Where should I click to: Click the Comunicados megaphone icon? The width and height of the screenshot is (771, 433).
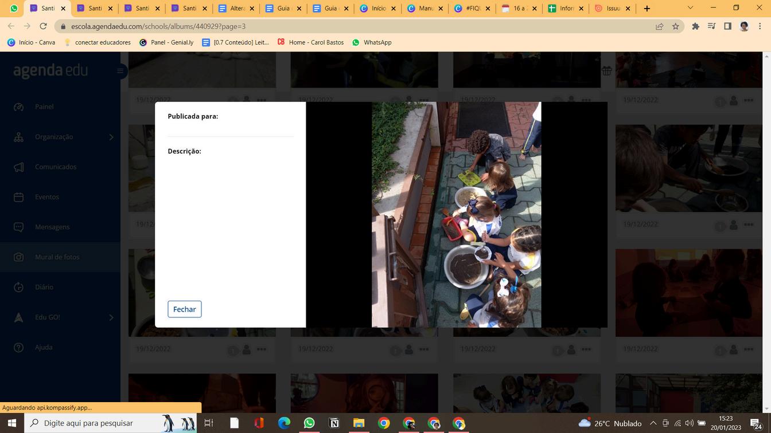click(x=18, y=167)
